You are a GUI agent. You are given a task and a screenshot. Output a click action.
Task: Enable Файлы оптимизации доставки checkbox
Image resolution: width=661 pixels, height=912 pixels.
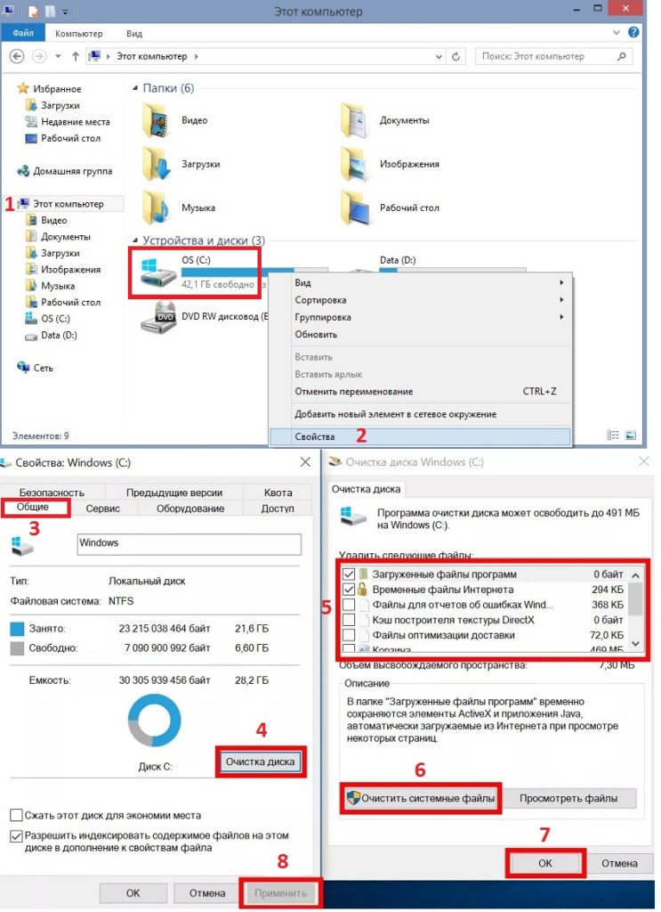(x=349, y=634)
